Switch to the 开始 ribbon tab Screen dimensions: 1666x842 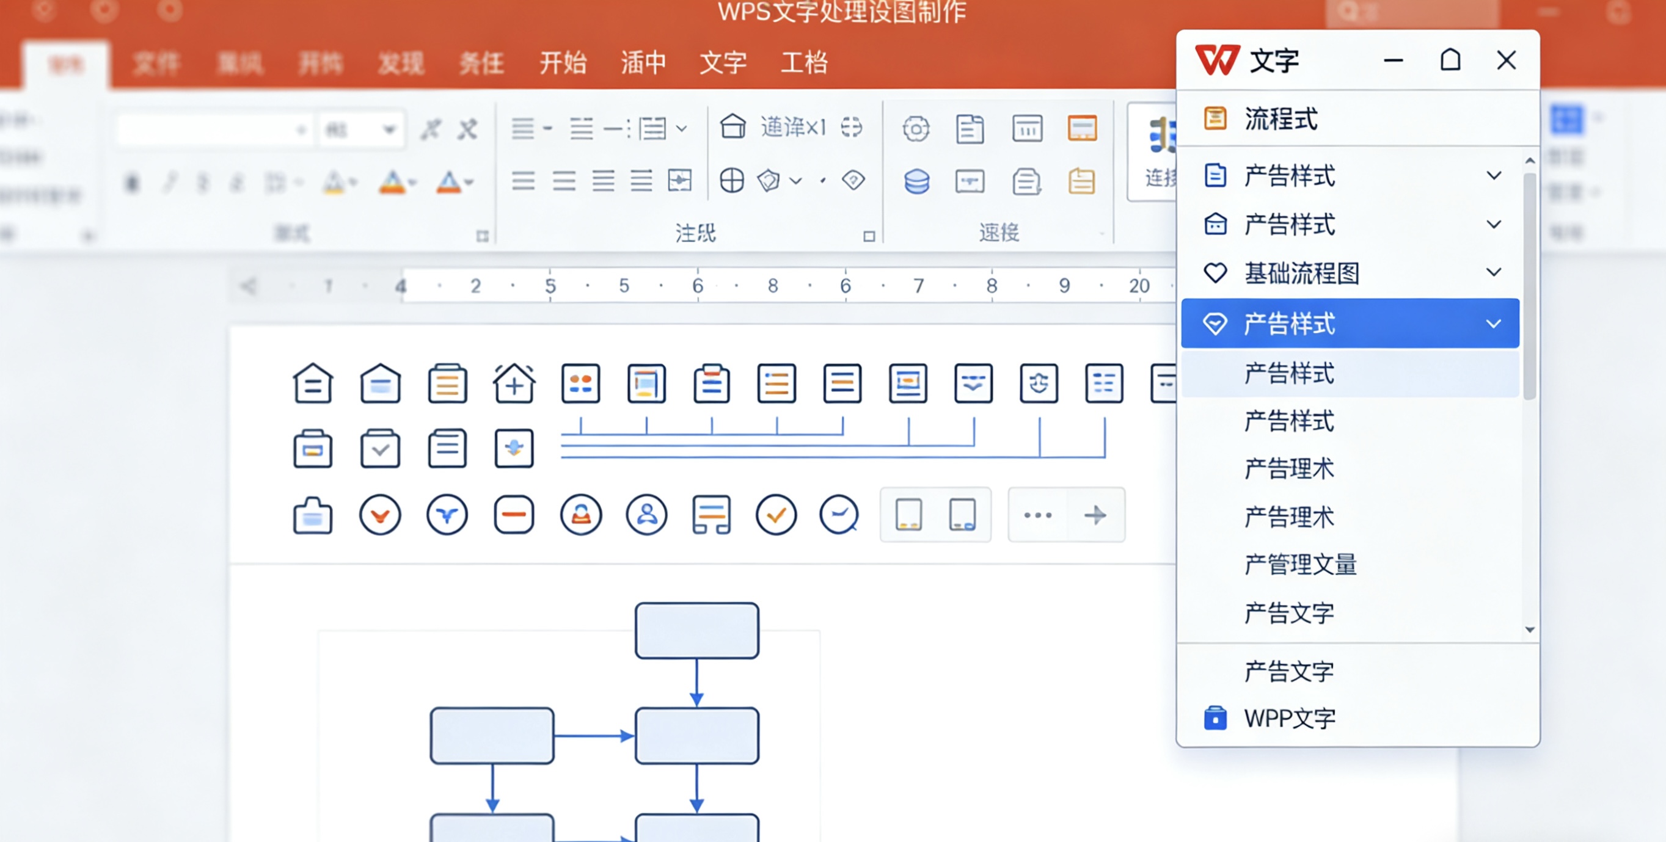[564, 63]
